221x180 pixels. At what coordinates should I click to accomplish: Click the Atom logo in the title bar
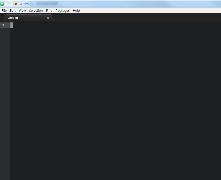coord(2,4)
